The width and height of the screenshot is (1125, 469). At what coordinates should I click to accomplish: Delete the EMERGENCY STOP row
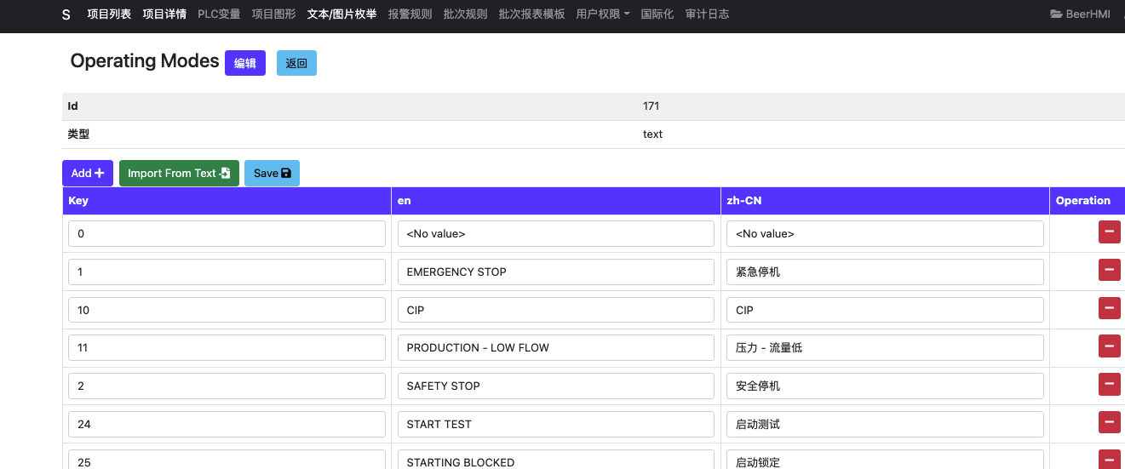click(1109, 271)
